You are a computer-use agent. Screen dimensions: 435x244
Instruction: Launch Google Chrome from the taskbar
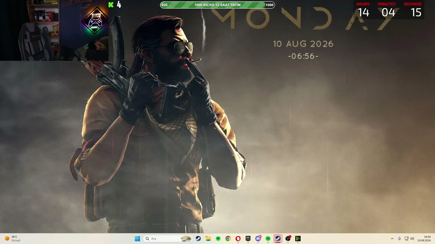tap(228, 239)
